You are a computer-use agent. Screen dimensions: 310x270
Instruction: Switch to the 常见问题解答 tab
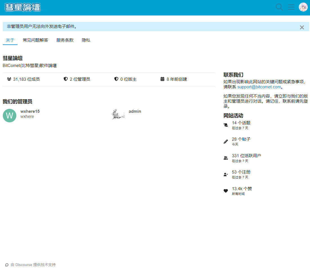[35, 40]
